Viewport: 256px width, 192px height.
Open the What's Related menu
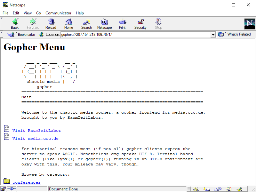pos(234,34)
